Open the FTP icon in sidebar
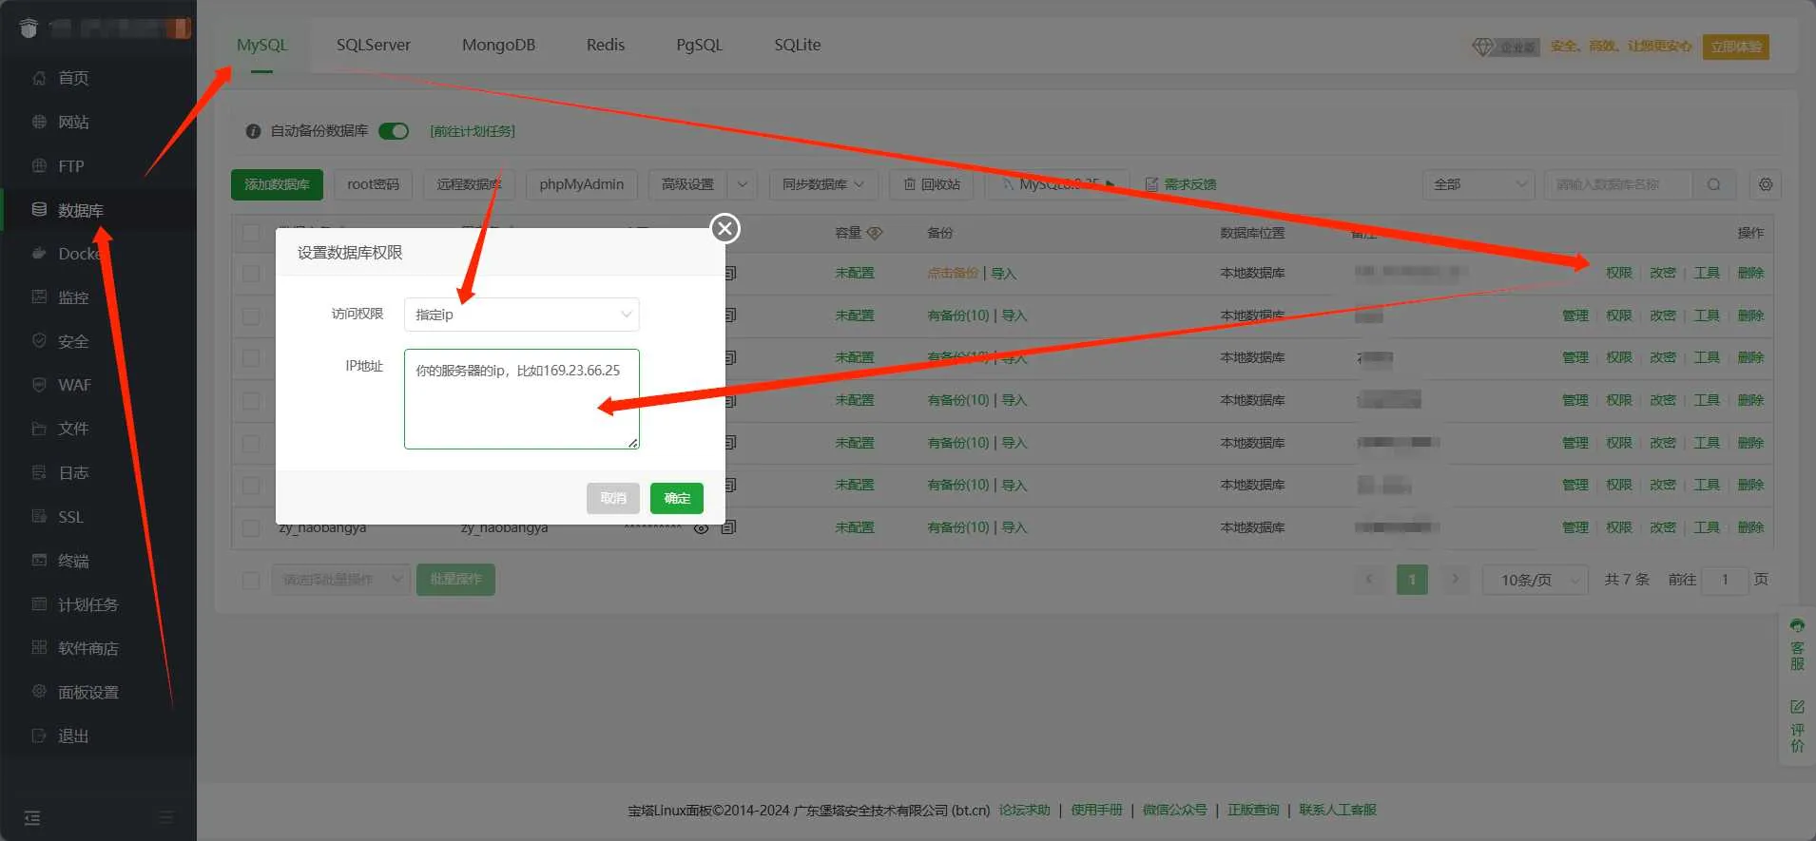1816x841 pixels. [x=39, y=165]
